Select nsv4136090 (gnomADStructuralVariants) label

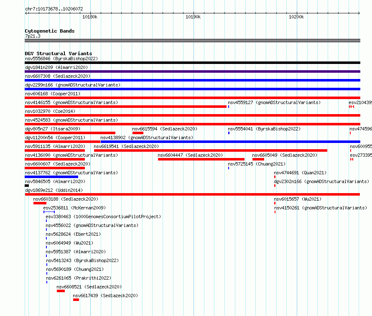point(71,155)
